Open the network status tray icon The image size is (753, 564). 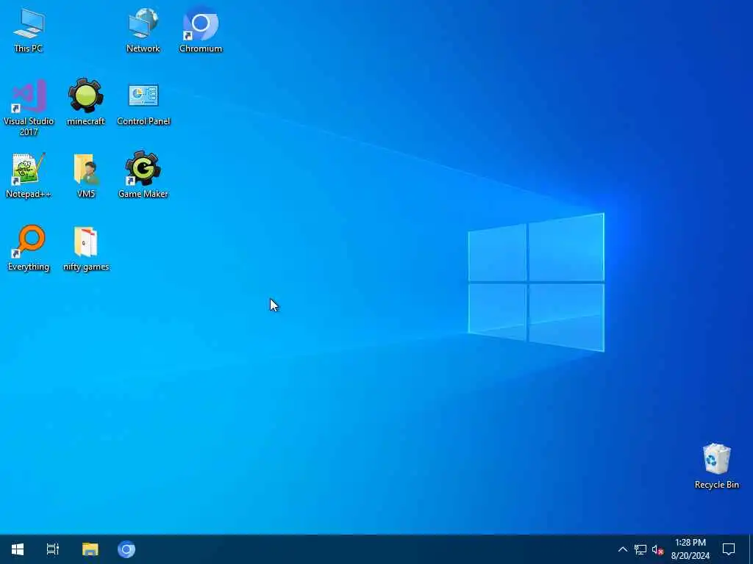click(x=640, y=549)
